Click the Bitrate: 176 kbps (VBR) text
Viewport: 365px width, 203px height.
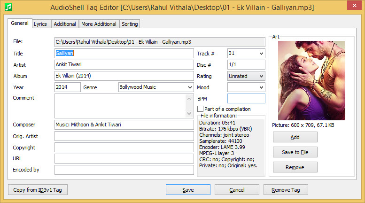(225, 129)
